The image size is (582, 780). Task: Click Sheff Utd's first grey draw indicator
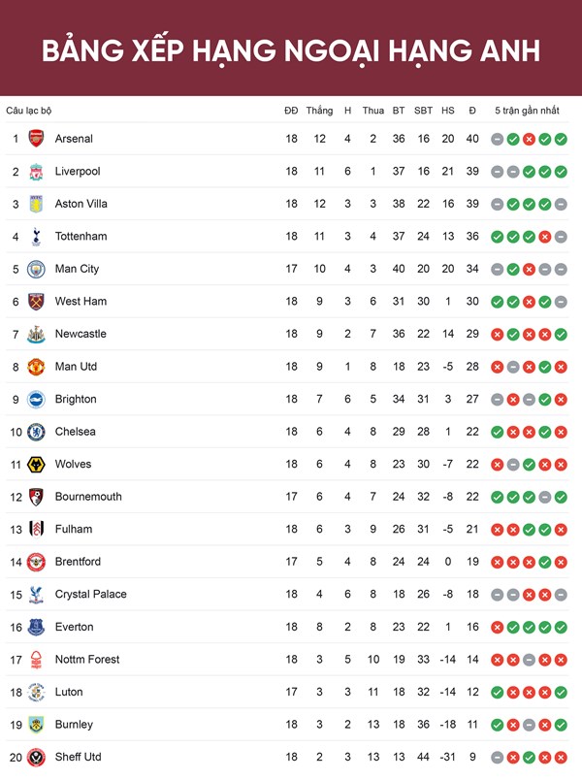[x=497, y=758]
